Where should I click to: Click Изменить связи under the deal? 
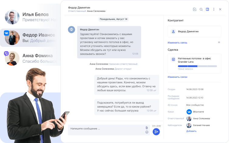[177, 77]
